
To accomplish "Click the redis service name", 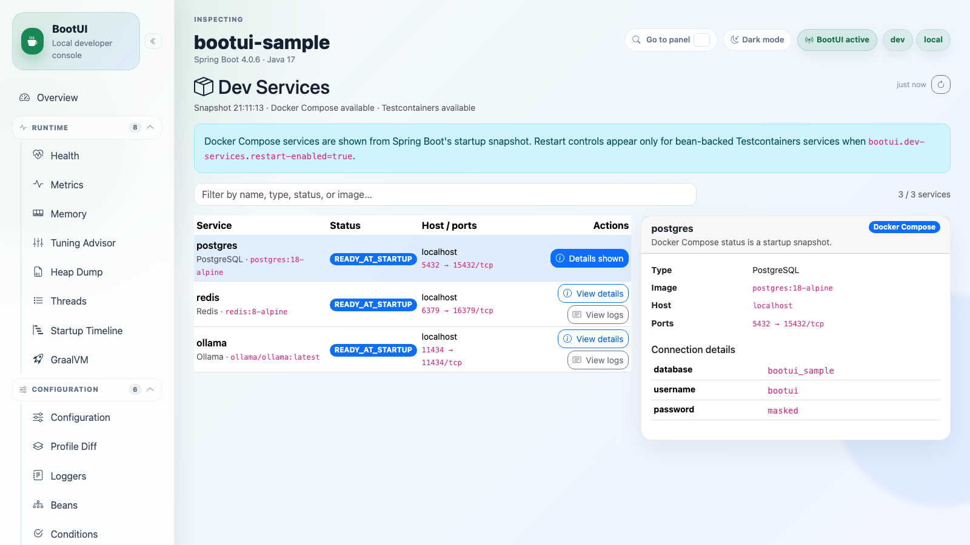I will tap(208, 297).
